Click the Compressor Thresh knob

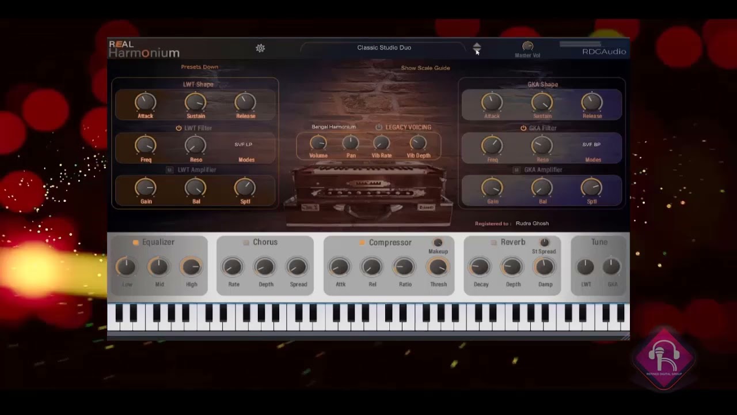pyautogui.click(x=438, y=267)
